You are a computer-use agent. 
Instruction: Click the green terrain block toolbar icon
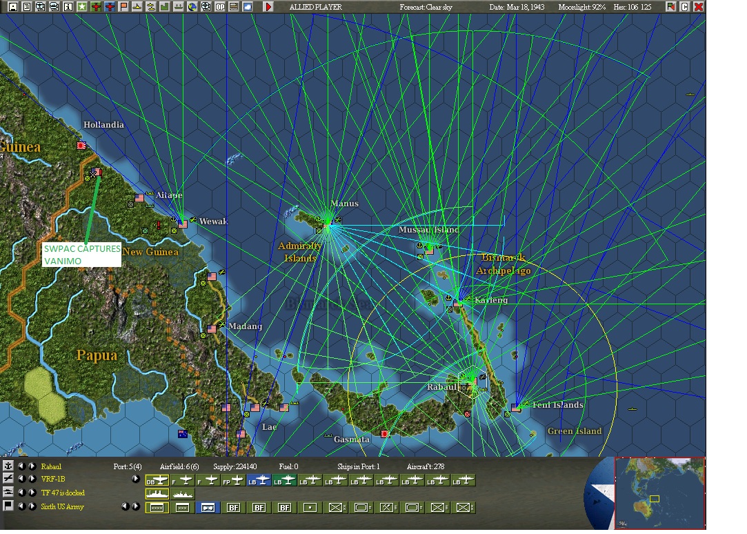(164, 6)
